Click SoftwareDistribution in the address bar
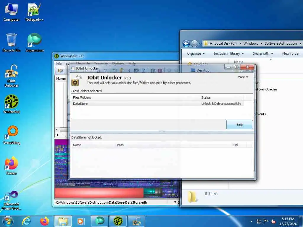 click(x=281, y=43)
